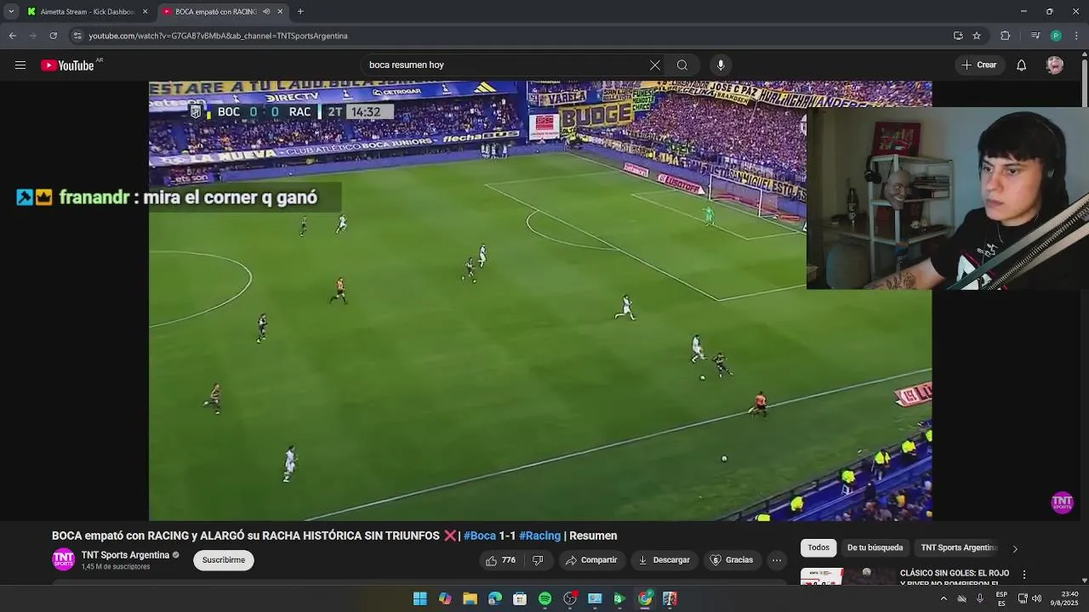Open the TNT Sports Argentina channel name
This screenshot has height=612, width=1089.
(125, 555)
